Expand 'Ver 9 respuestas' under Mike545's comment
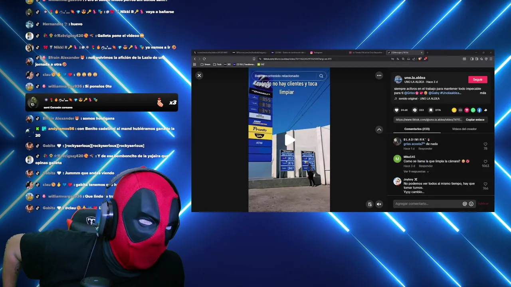Viewport: 511px width, 287px height. tap(416, 171)
